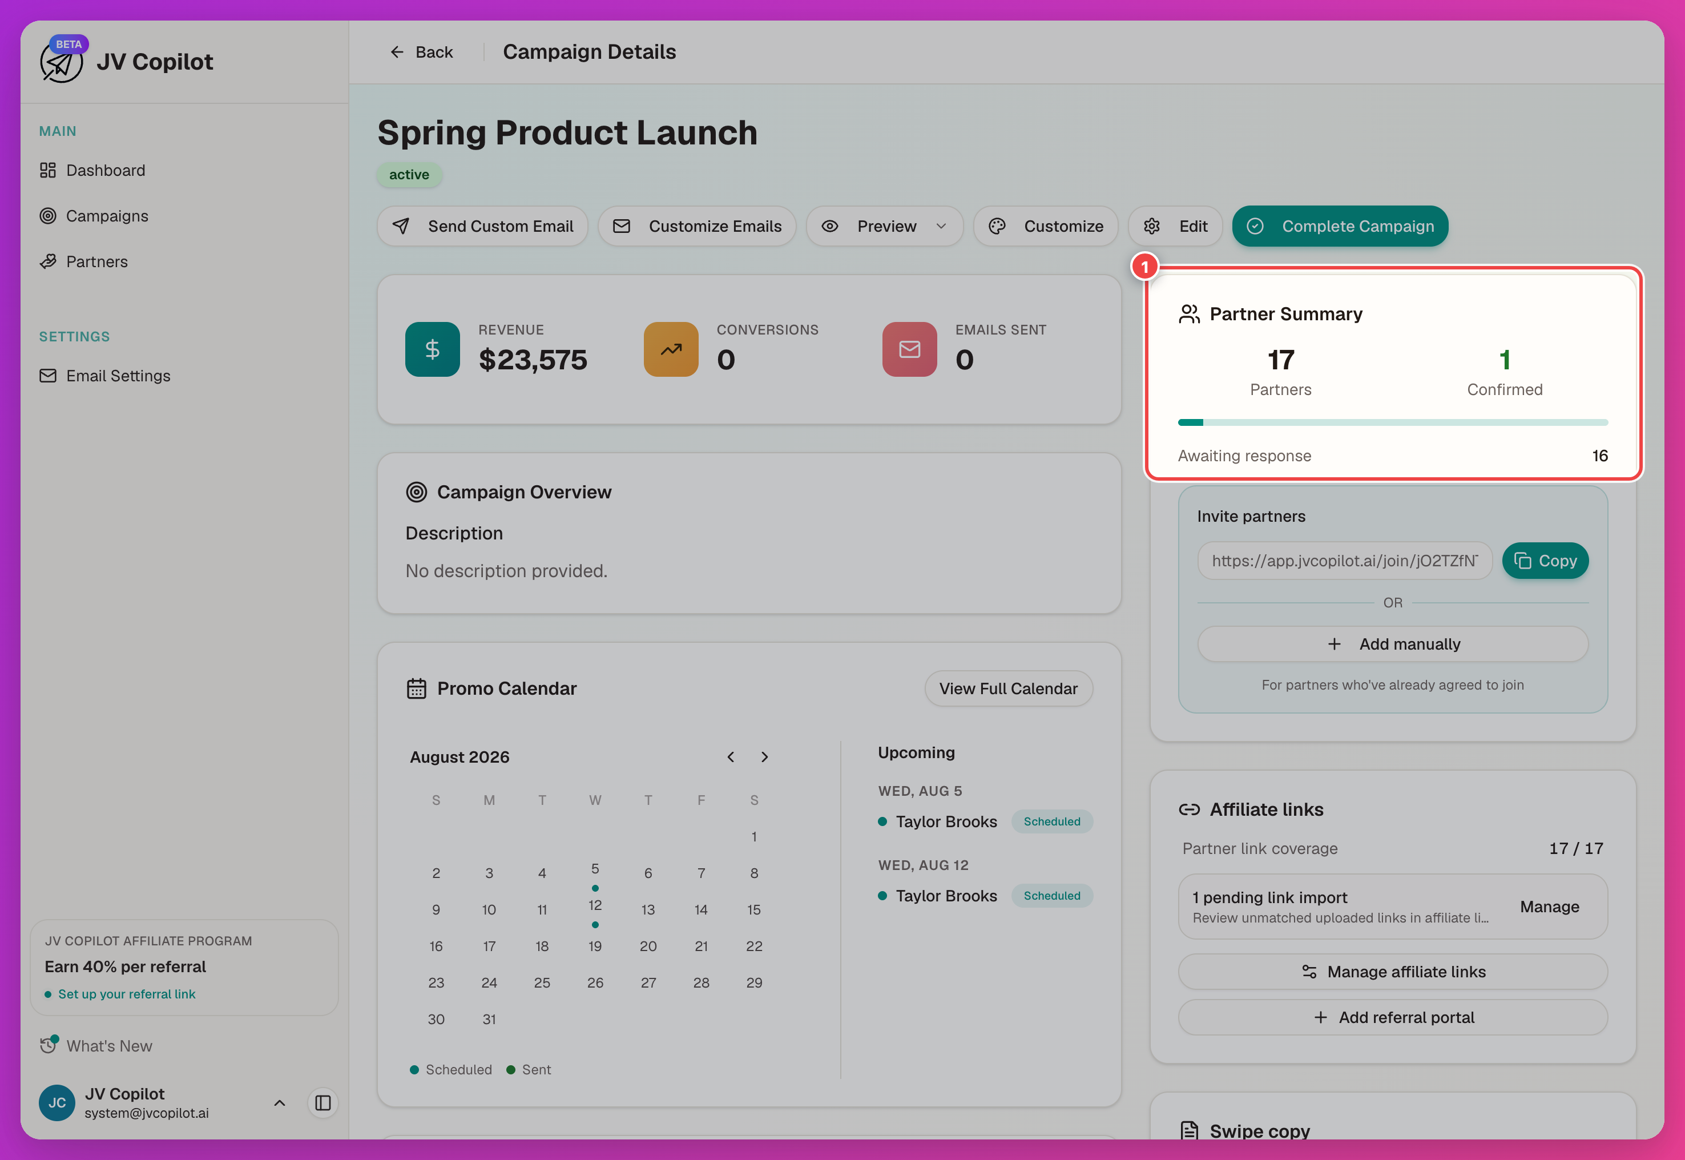This screenshot has height=1160, width=1685.
Task: Click the 17 / 17 partner link coverage
Action: pos(1576,848)
